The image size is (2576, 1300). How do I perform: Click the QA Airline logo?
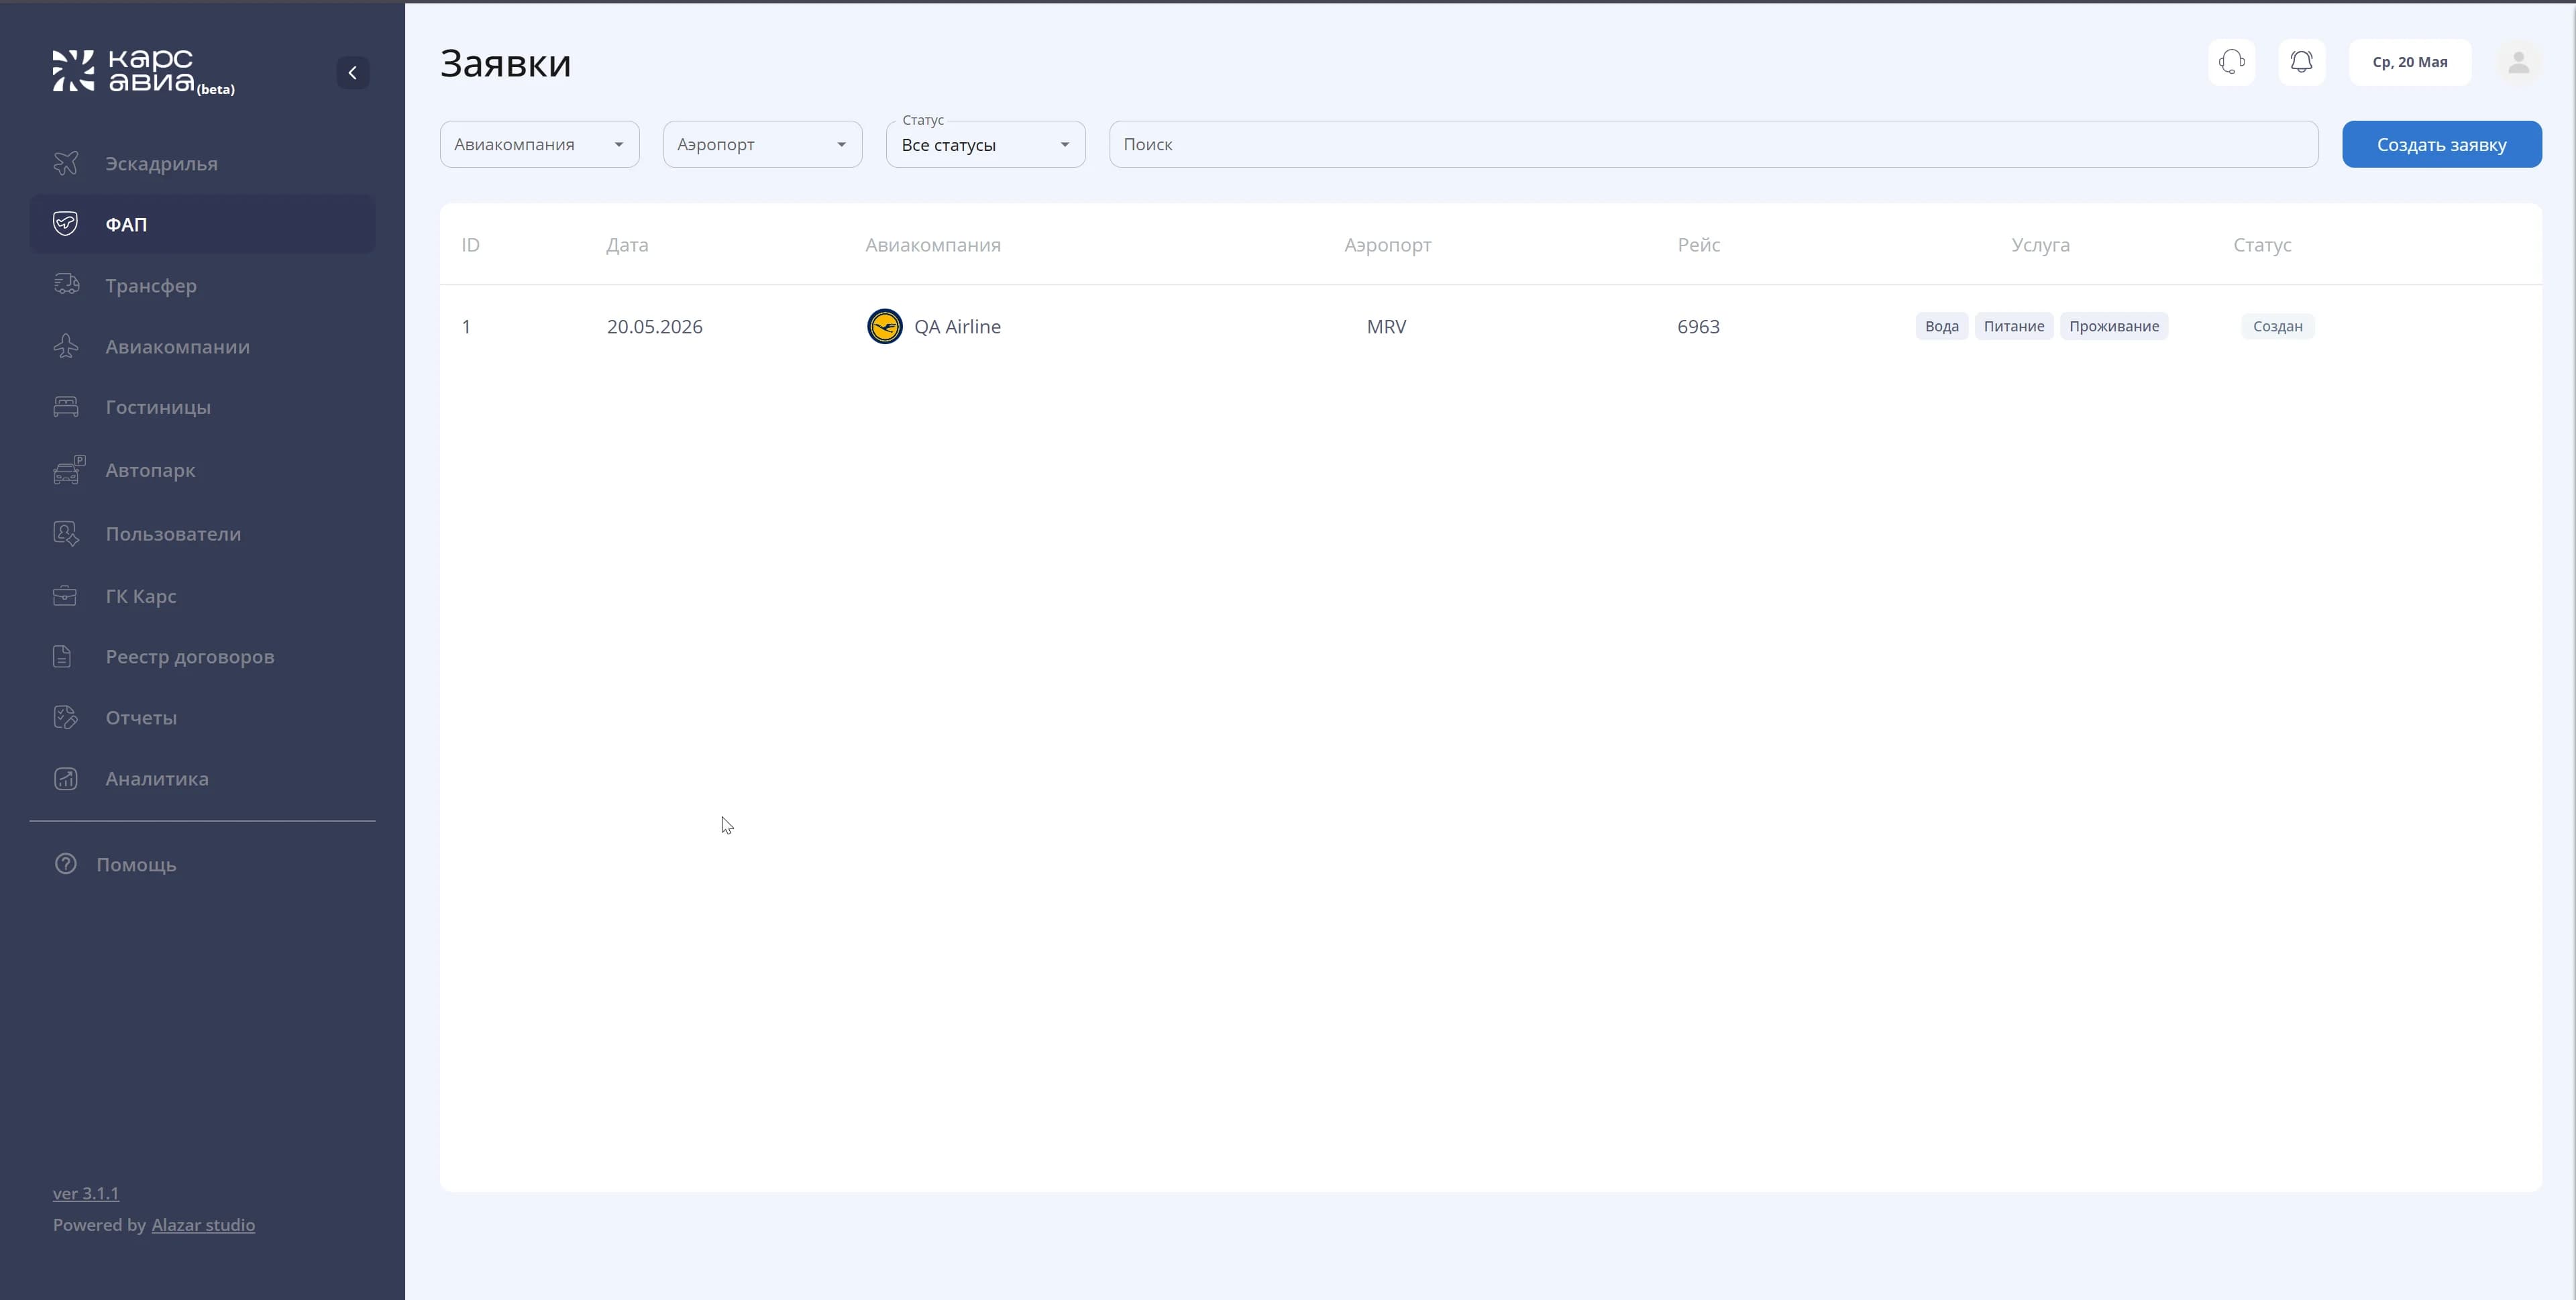click(x=884, y=326)
